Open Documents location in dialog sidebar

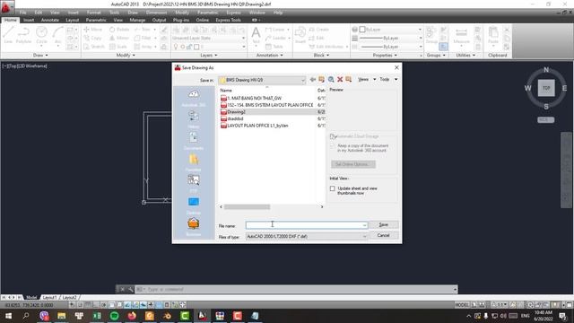point(194,141)
